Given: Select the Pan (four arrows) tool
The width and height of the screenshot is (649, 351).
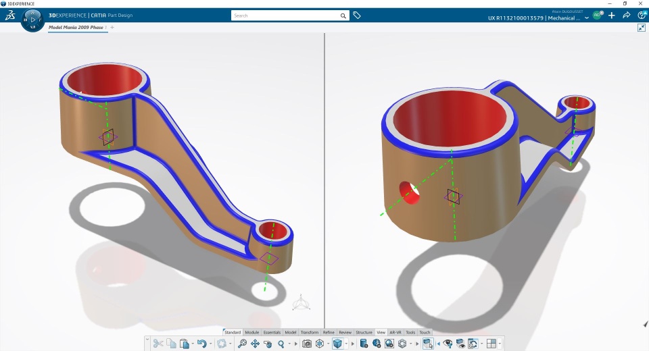Looking at the screenshot, I should coord(256,344).
